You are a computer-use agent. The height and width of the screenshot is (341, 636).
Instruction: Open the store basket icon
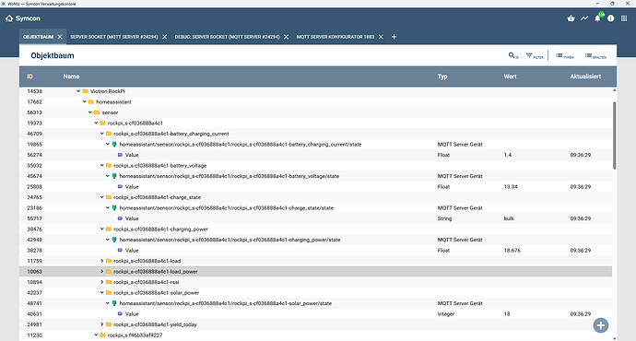pos(571,18)
